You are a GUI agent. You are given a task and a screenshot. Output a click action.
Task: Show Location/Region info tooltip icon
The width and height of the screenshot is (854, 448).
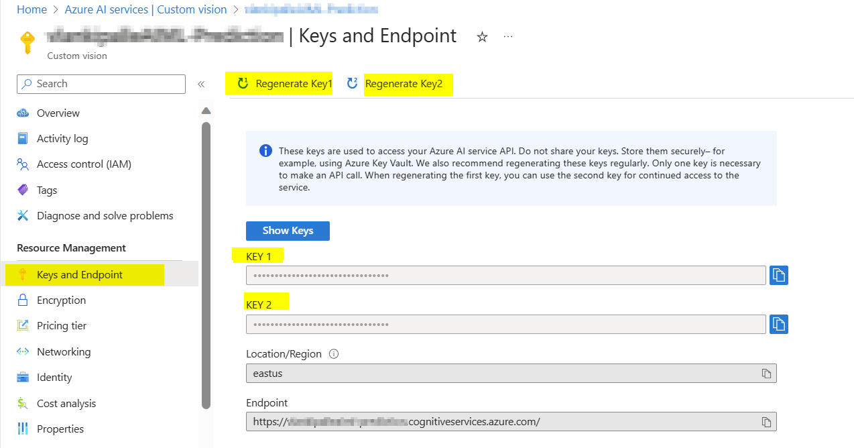pyautogui.click(x=334, y=354)
